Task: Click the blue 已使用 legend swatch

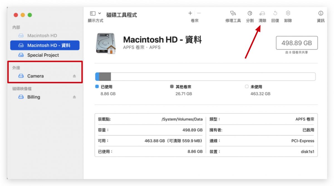Action: pos(97,87)
